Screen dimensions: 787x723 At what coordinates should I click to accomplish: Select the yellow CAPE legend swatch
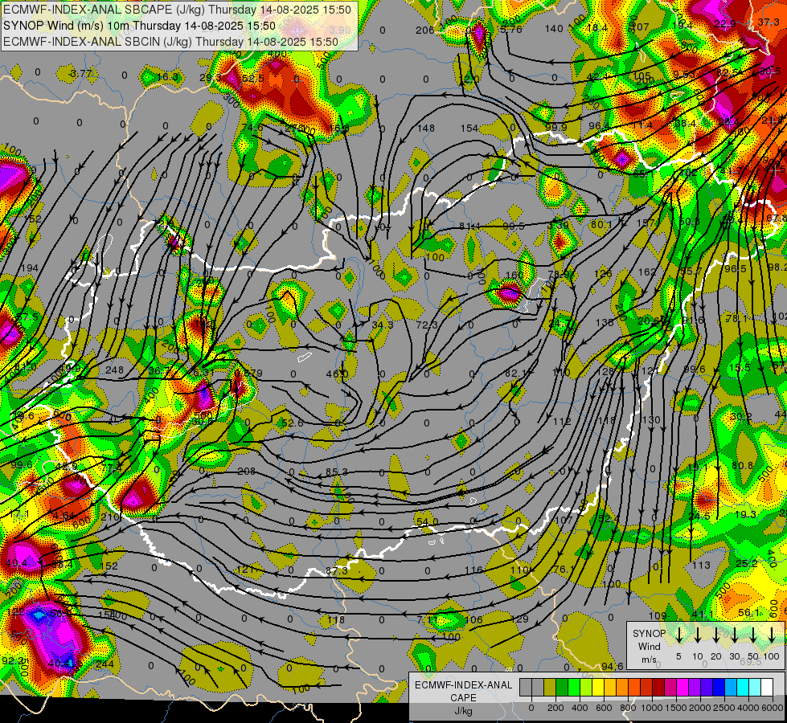[x=598, y=687]
